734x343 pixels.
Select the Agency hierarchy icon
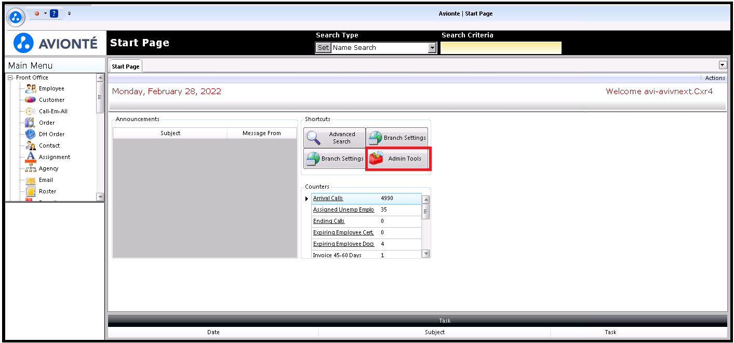point(31,168)
